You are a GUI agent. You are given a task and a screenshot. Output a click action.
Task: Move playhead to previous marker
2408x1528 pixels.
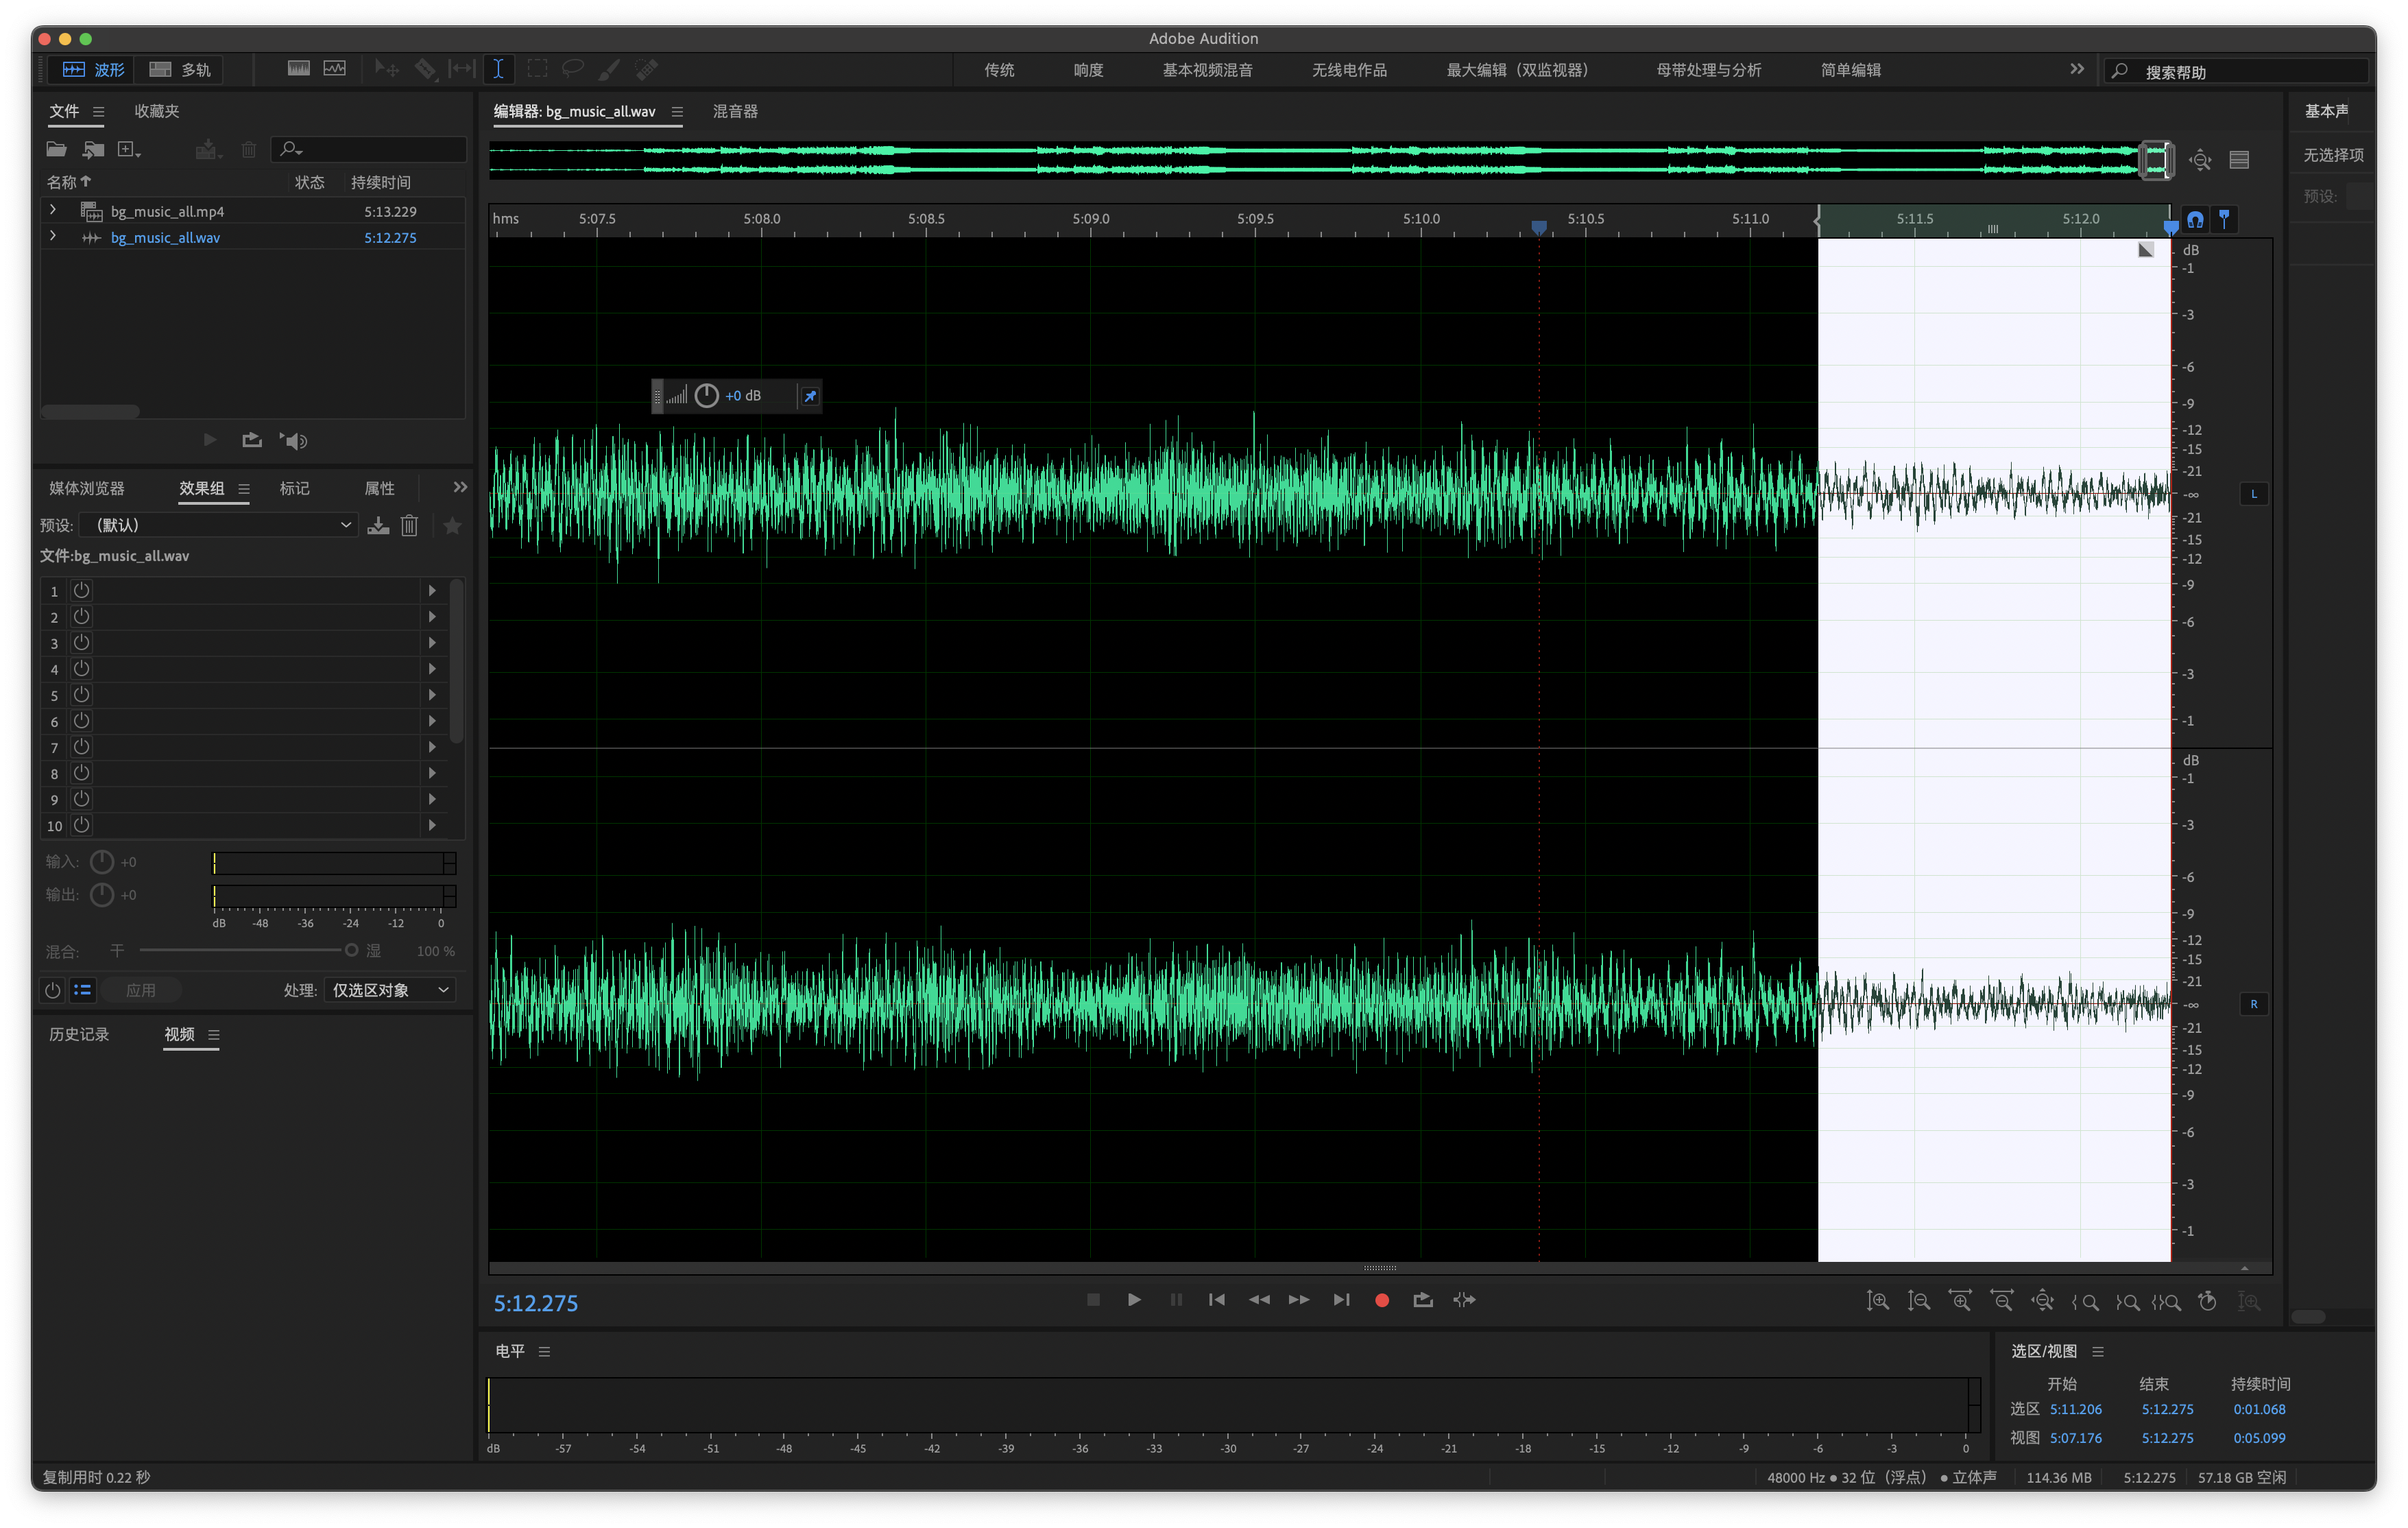click(1217, 1300)
